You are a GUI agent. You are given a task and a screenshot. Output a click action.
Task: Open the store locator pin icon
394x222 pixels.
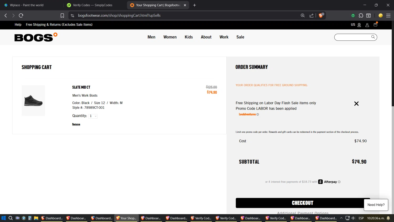pyautogui.click(x=359, y=25)
